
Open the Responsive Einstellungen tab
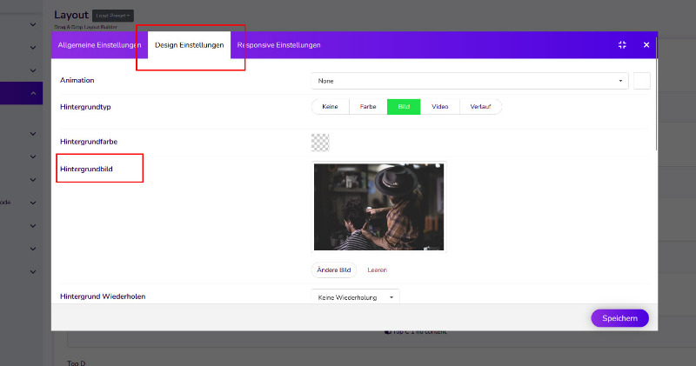278,45
